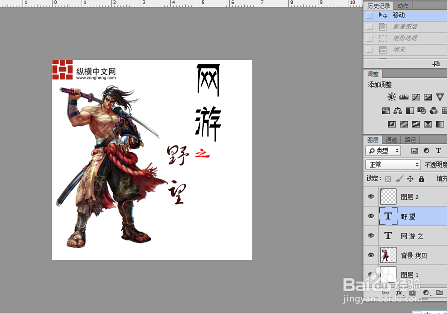Click the 图层 2 layer thumbnail

(388, 196)
